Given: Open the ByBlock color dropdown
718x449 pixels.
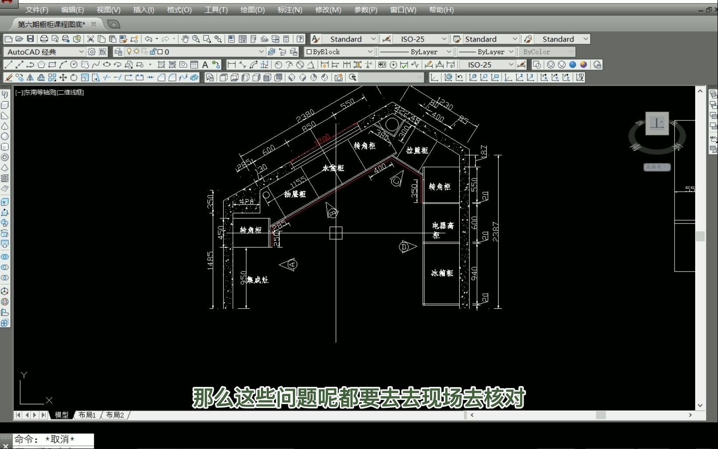Looking at the screenshot, I should 370,52.
